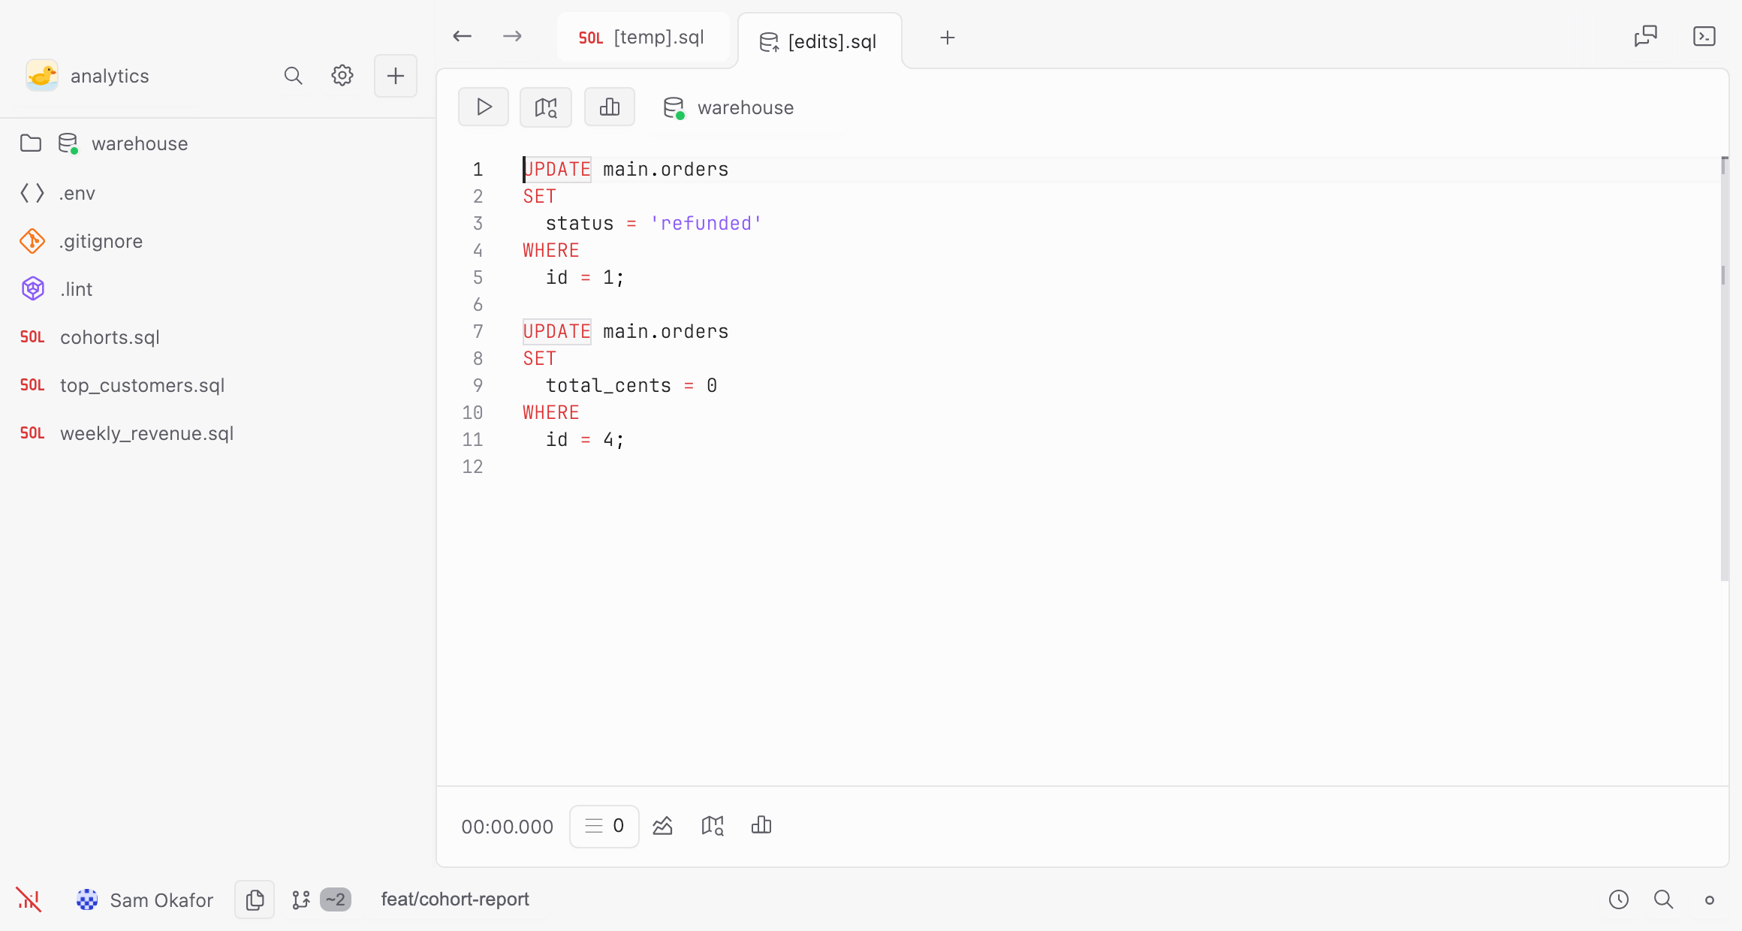
Task: Click the row count button showing 0
Action: (x=604, y=826)
